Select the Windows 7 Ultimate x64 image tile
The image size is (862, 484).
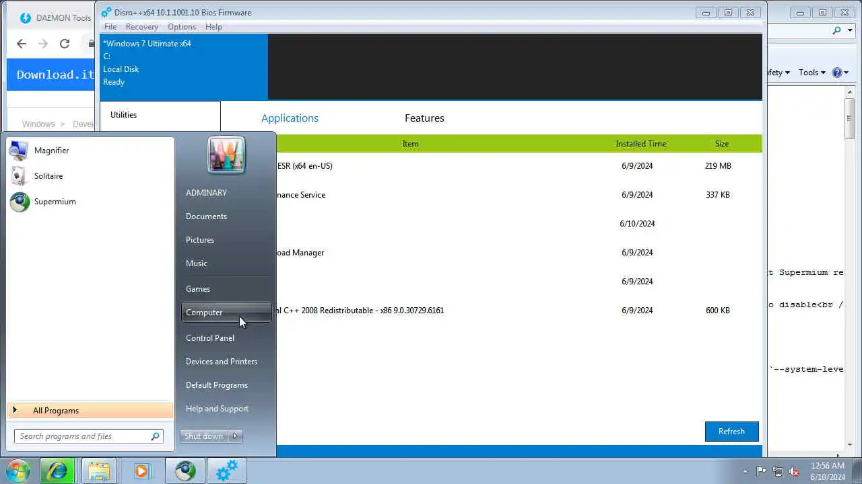(184, 67)
